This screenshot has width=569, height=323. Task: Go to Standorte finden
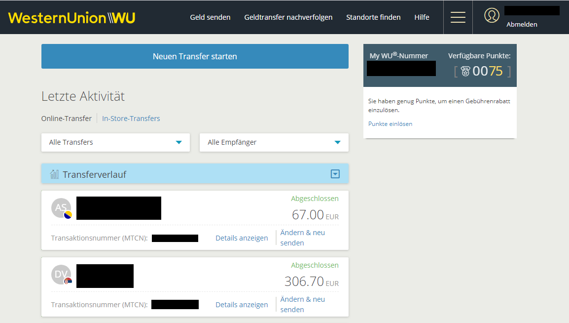click(x=373, y=17)
